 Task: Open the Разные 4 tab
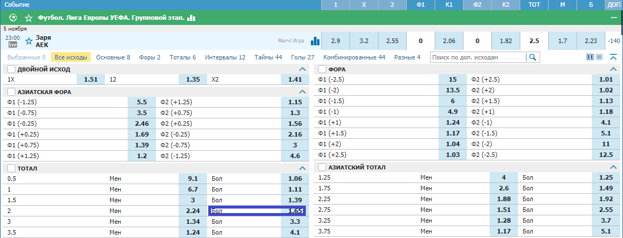coord(407,57)
